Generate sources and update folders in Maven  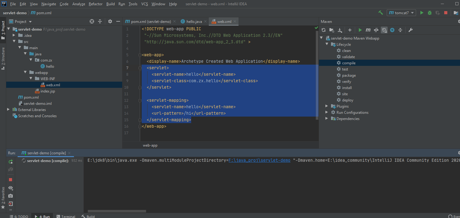[332, 30]
